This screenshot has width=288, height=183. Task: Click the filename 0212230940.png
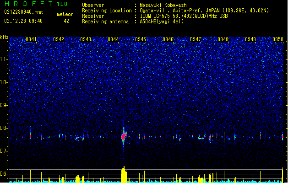tap(23, 12)
